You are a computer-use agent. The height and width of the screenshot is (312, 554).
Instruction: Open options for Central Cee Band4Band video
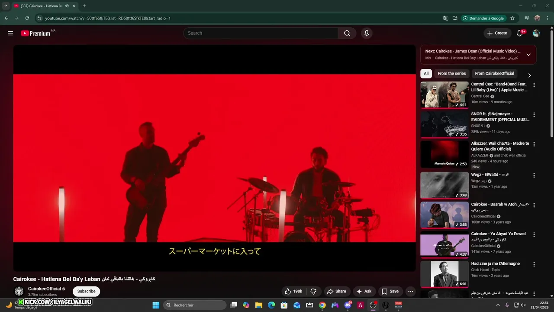(534, 85)
